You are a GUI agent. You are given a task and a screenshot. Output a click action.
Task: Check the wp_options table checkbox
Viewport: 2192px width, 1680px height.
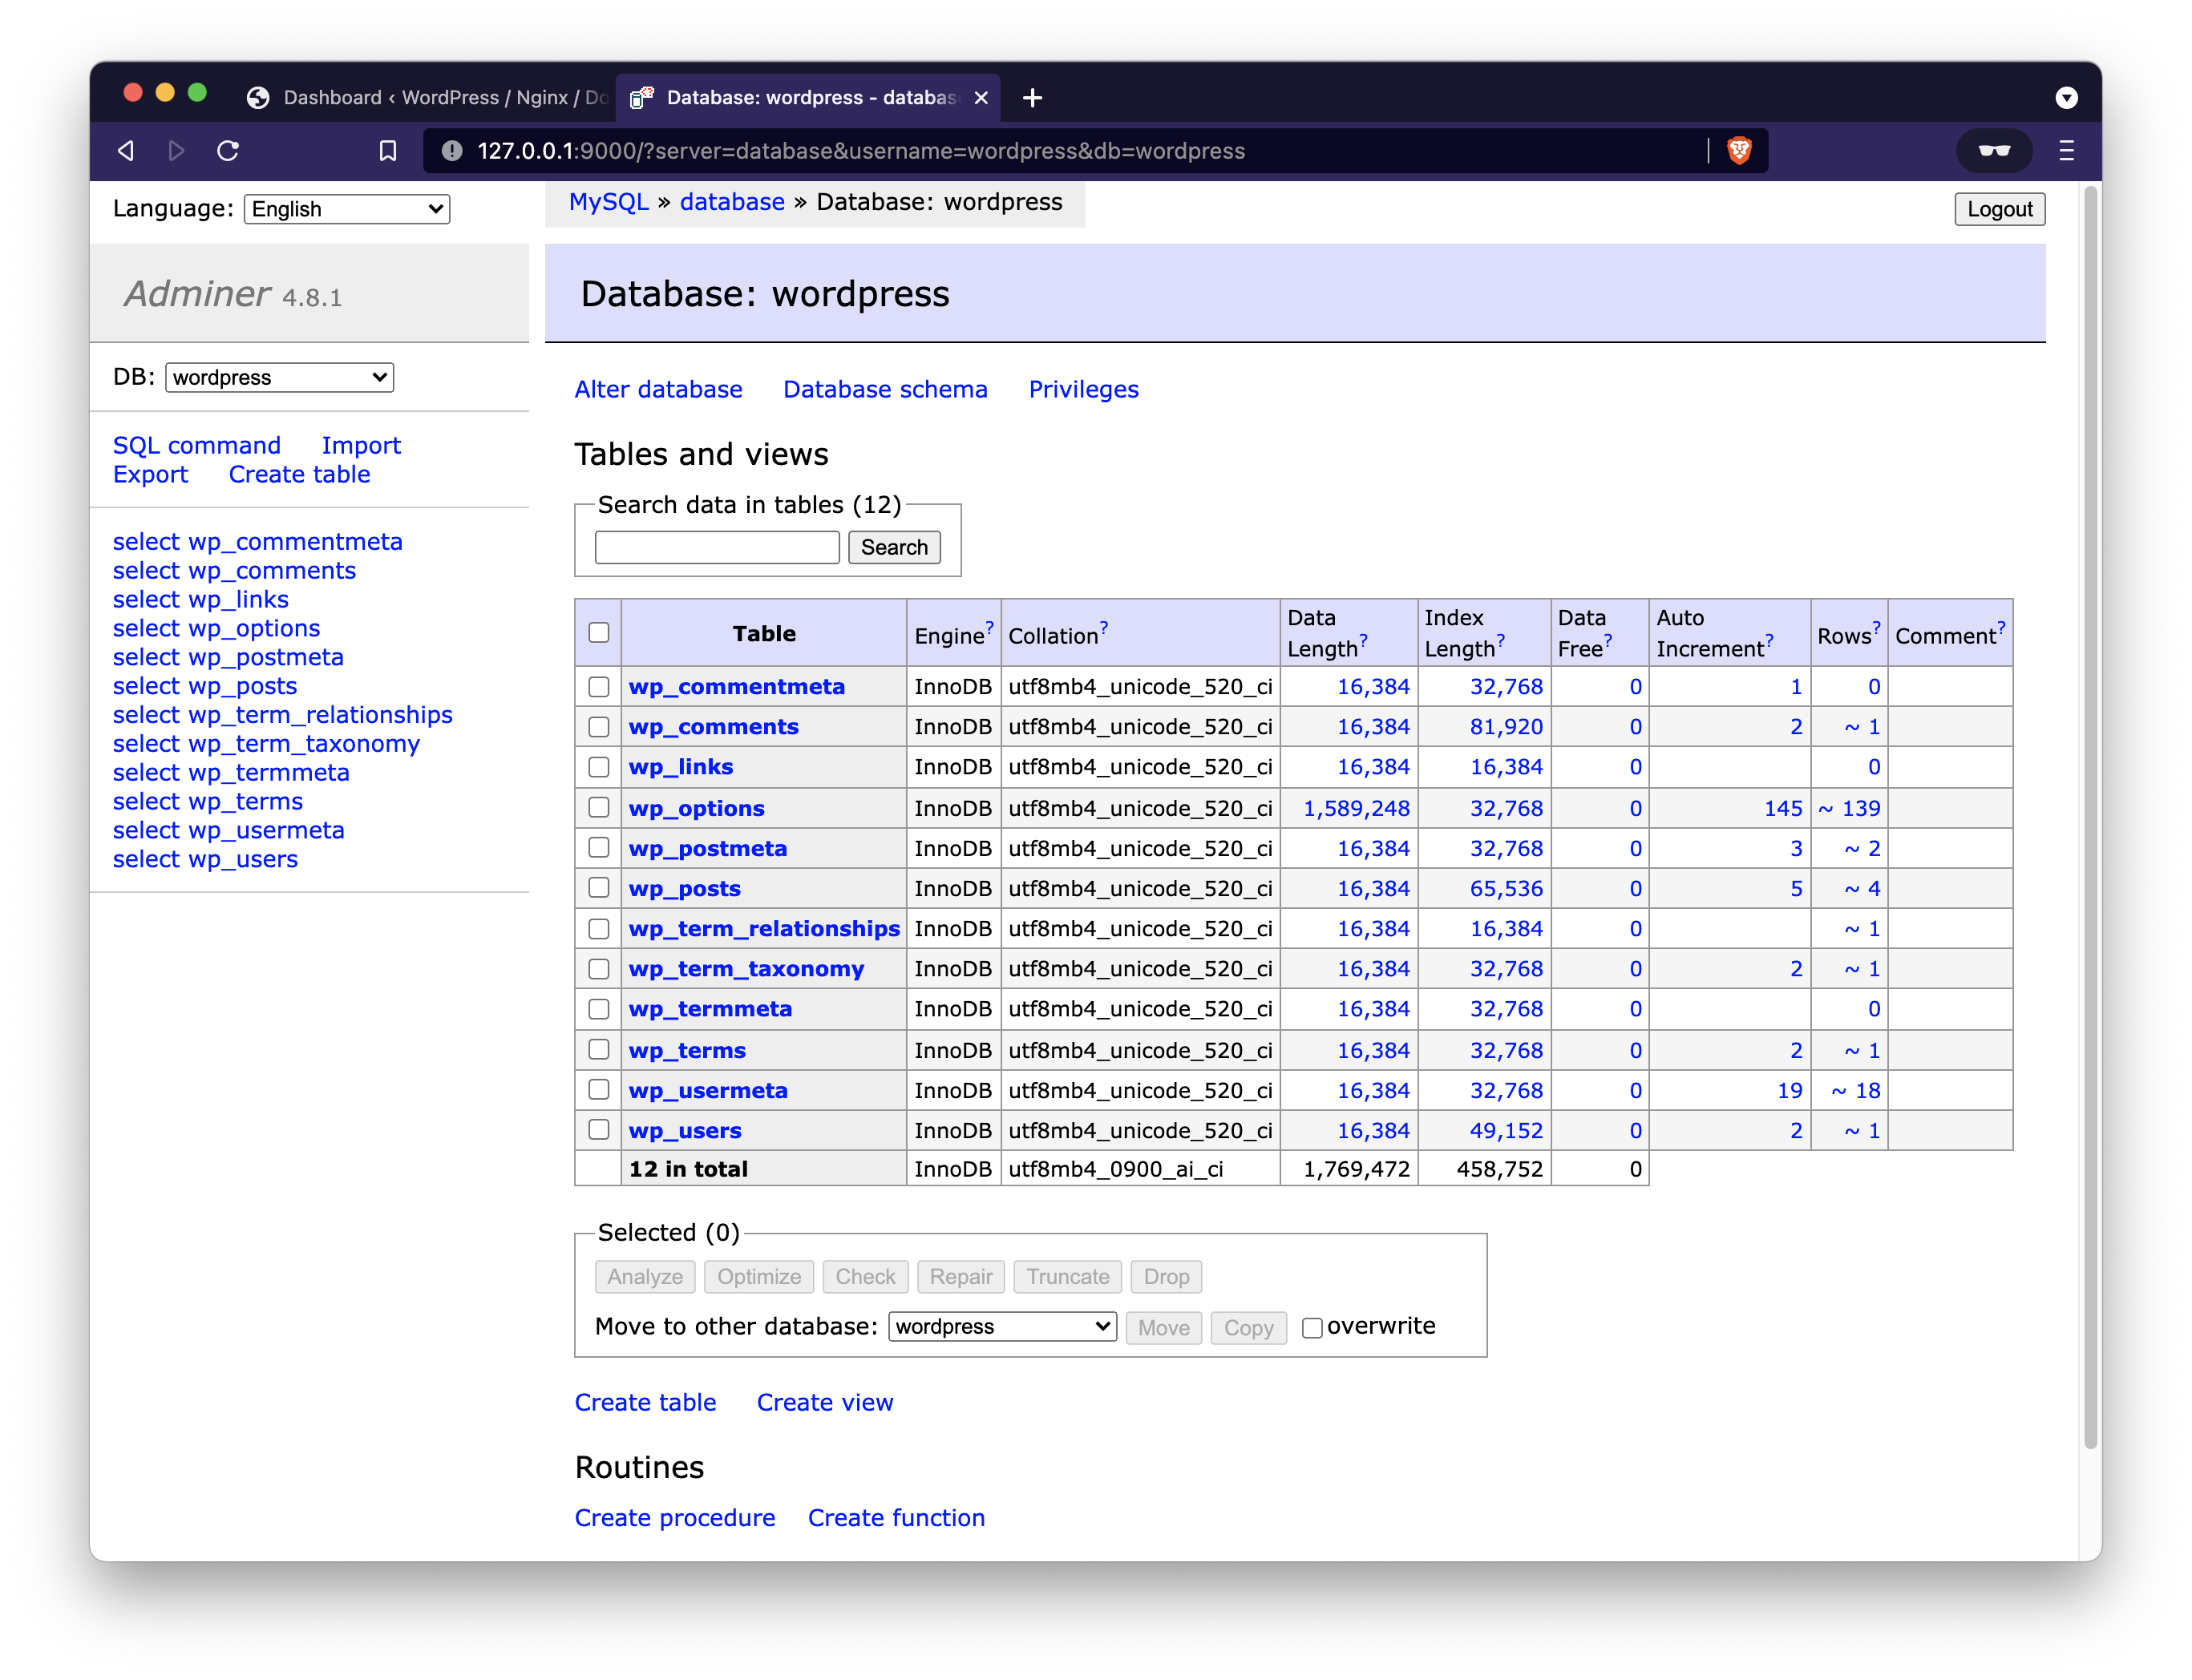[x=599, y=808]
